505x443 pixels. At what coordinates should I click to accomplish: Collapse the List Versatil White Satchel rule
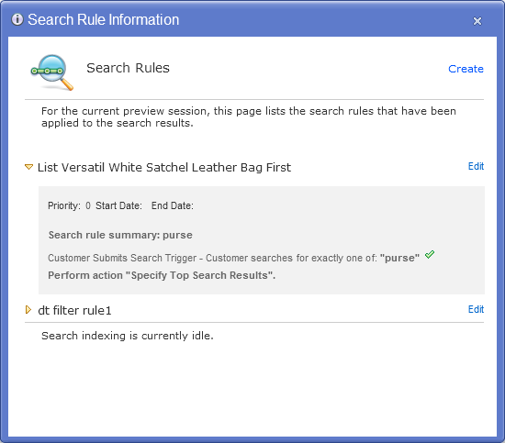pos(28,167)
